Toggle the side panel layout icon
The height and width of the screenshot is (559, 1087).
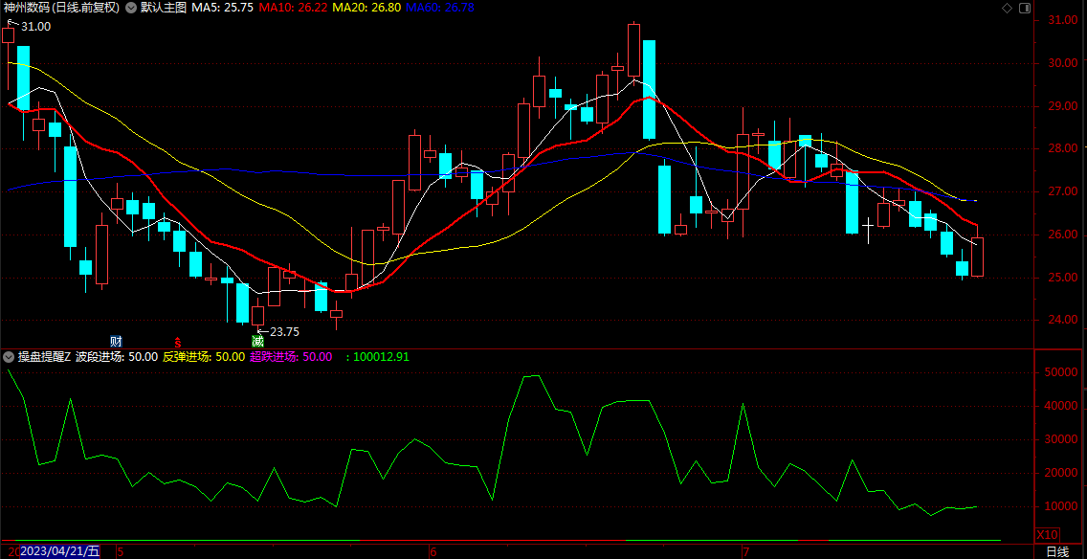1026,9
